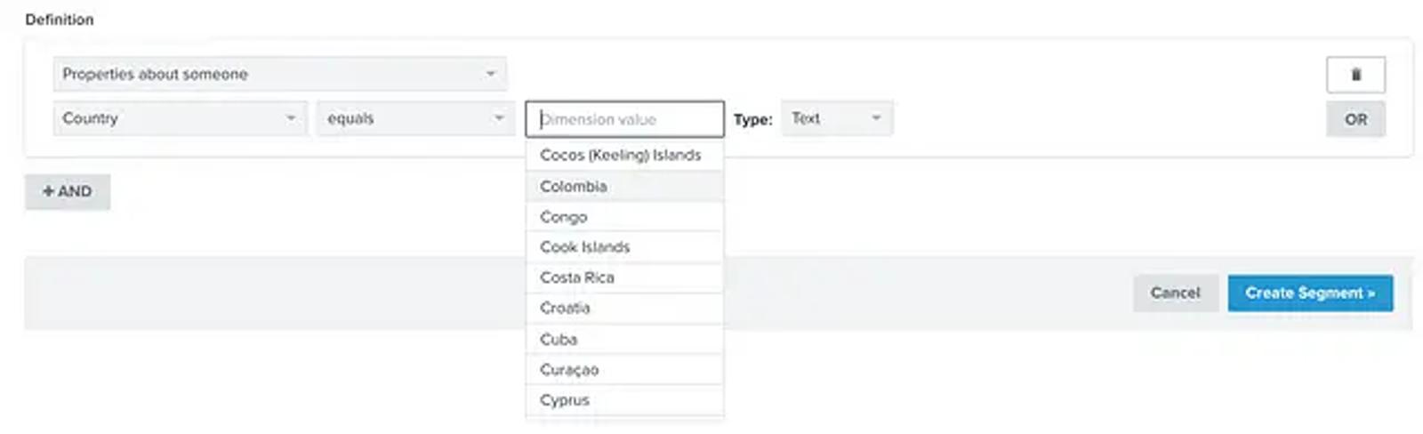The width and height of the screenshot is (1423, 434).
Task: Click the Create Segment button
Action: [x=1310, y=293]
